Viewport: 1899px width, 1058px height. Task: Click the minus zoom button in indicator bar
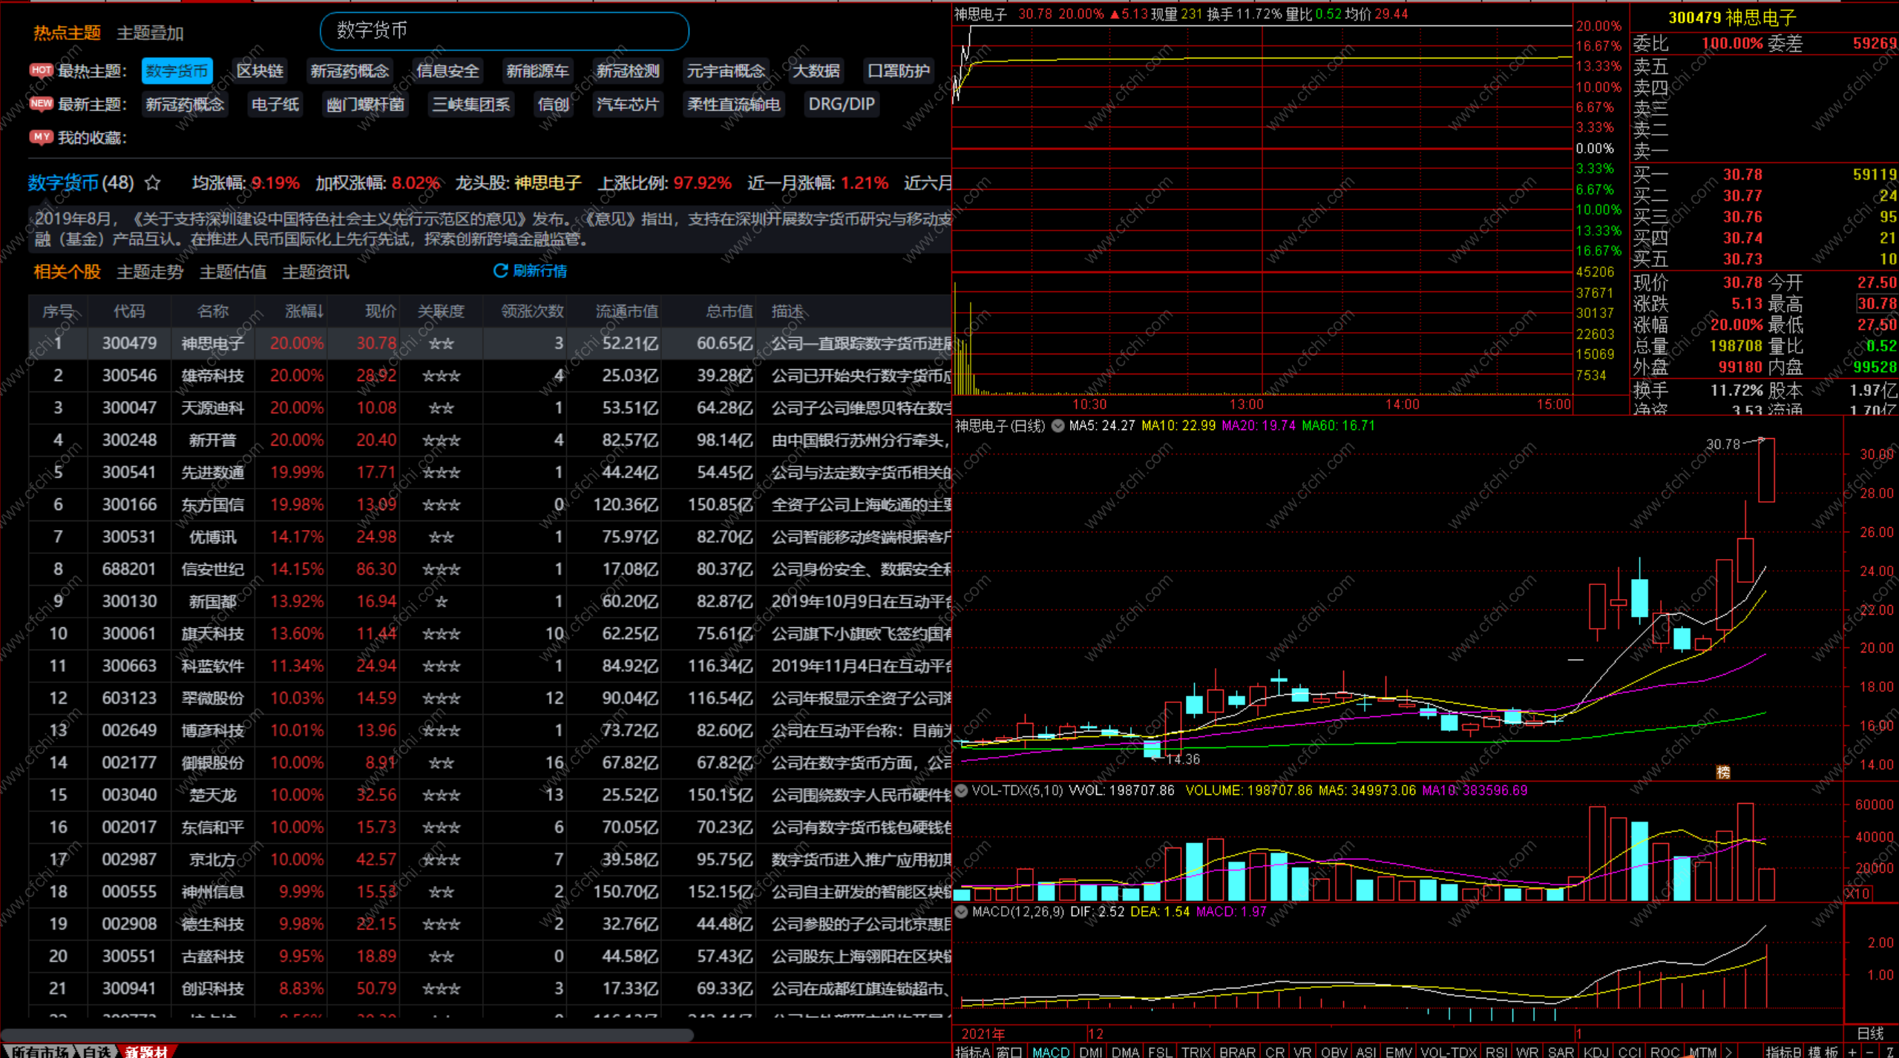[x=1870, y=1051]
